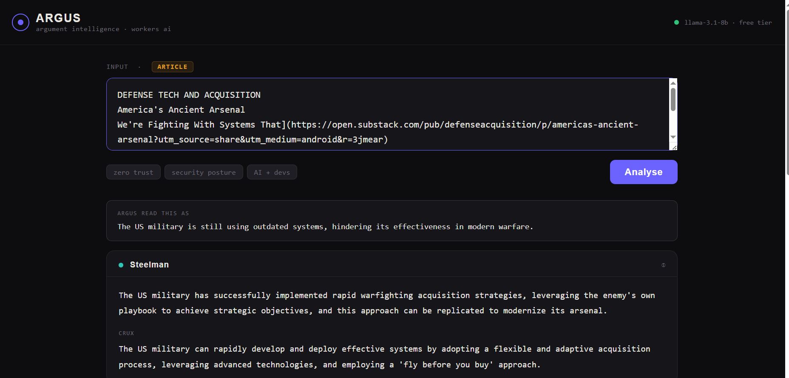This screenshot has width=789, height=378.
Task: Click the llama-3.1-8b free tier label
Action: pos(728,23)
